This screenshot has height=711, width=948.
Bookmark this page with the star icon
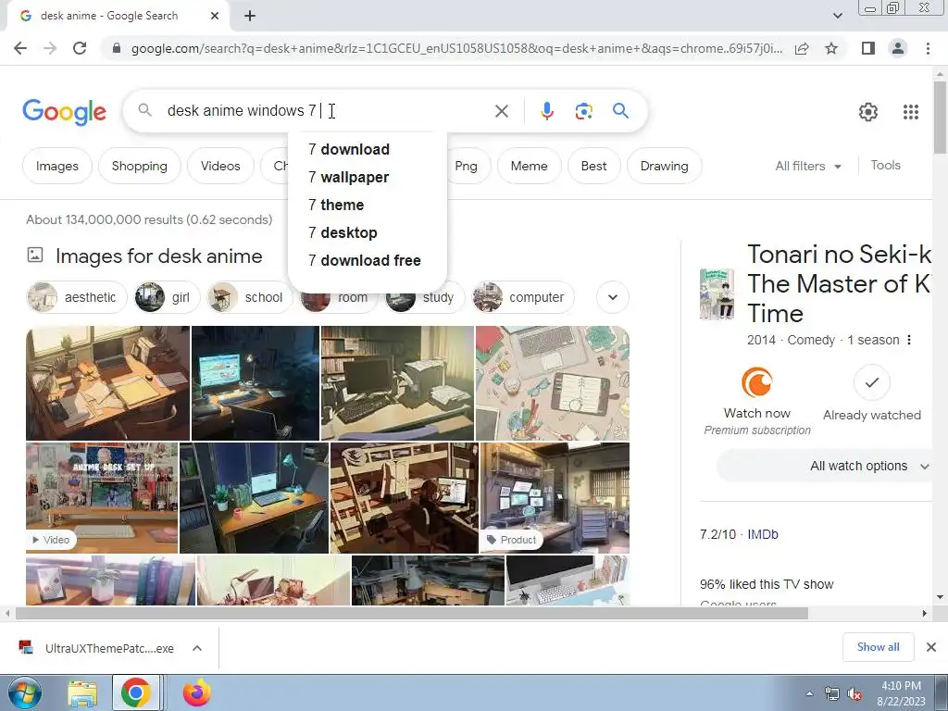[831, 48]
